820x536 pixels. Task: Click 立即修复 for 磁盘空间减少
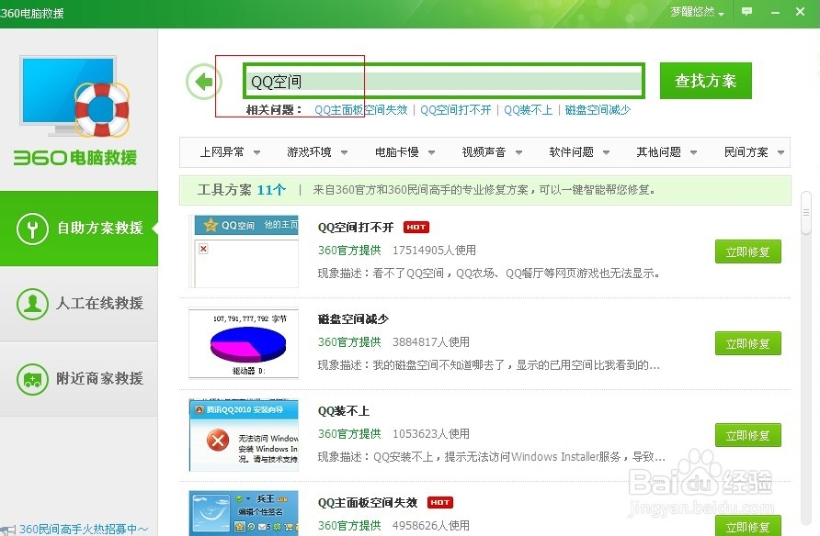coord(747,343)
